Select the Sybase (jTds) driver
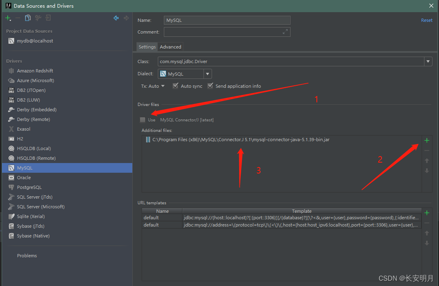The height and width of the screenshot is (286, 439). (x=67, y=226)
